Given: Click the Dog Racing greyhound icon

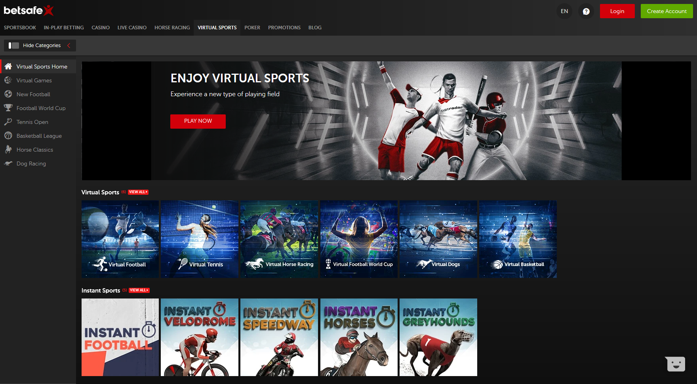Looking at the screenshot, I should 8,163.
